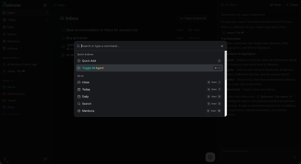Click the Inbox breadcrumb at top
The width and height of the screenshot is (301, 164).
(x=59, y=5)
